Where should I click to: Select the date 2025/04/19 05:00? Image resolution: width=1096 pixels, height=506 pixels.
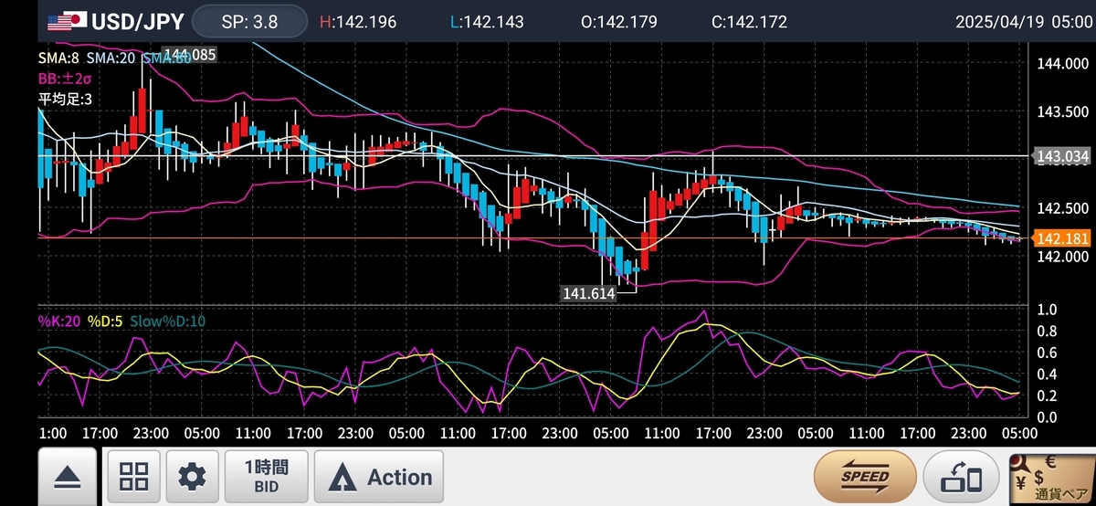[x=1022, y=21]
